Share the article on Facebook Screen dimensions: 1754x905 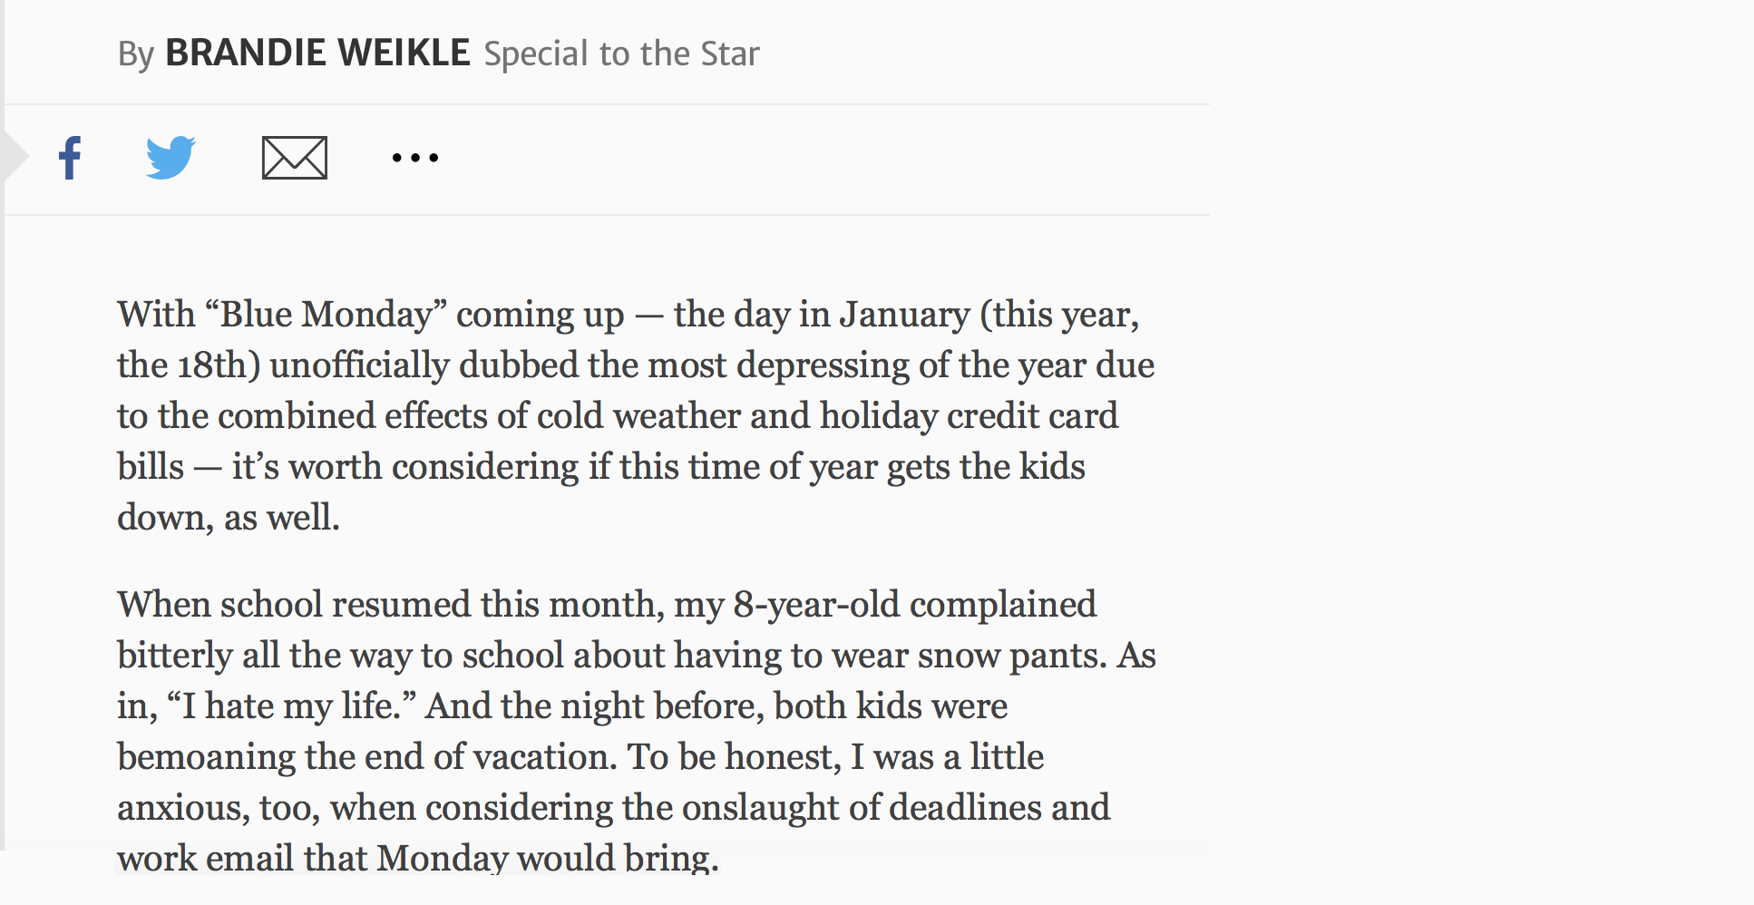(70, 158)
